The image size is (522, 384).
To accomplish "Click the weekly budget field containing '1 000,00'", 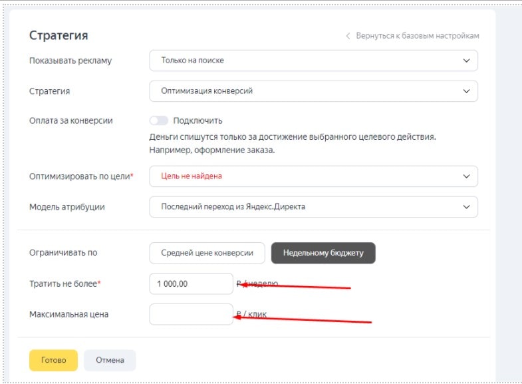I will point(191,284).
